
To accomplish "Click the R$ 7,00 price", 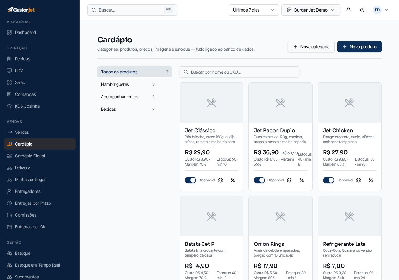I will coord(334,266).
